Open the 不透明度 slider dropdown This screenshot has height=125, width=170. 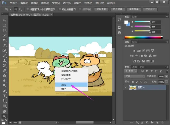pos(166,77)
